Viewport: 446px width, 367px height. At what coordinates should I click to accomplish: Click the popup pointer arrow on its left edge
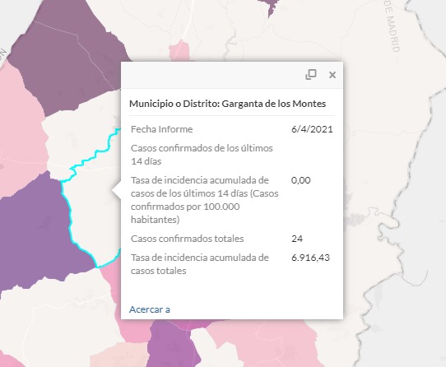coord(117,191)
